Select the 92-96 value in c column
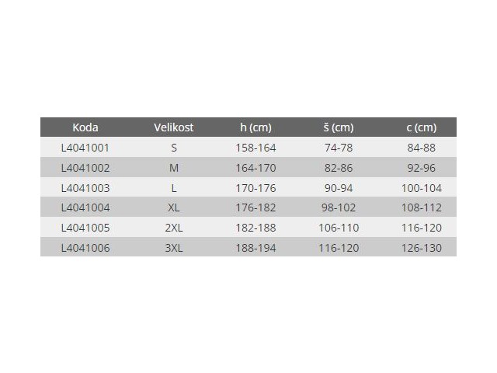497x373 pixels. [422, 167]
